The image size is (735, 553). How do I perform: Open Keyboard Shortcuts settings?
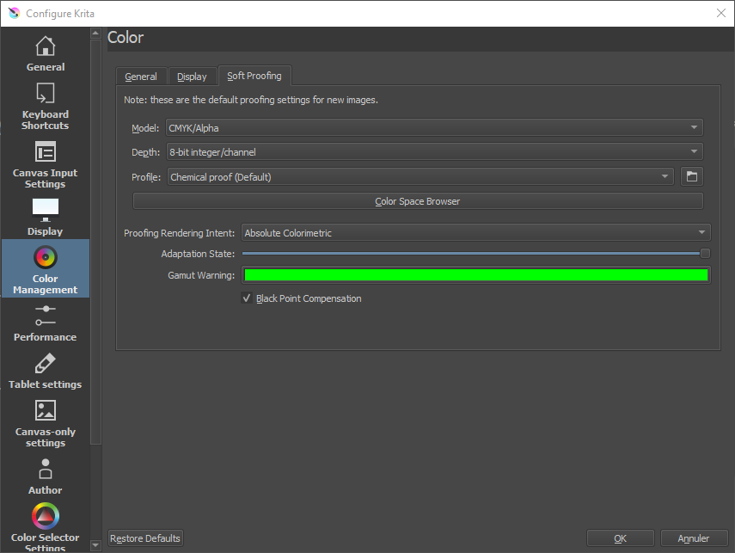coord(45,107)
